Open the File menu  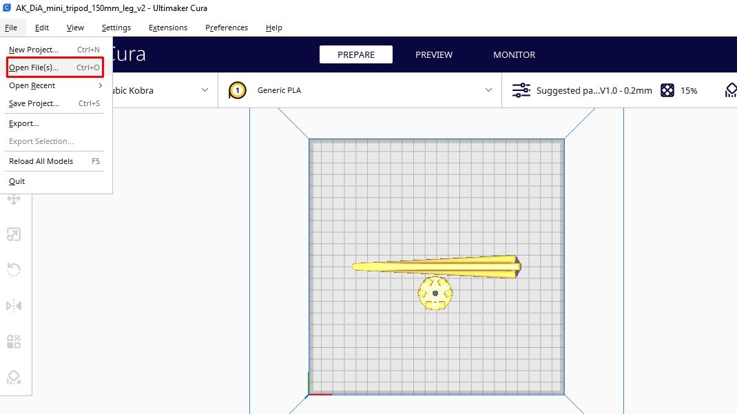(11, 28)
